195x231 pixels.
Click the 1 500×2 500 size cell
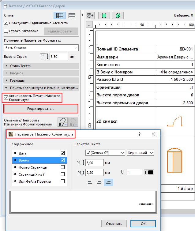click(x=175, y=80)
